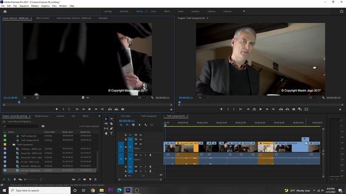Click Find magnifier icon in Project panel footer
346x194 pixels.
pyautogui.click(x=79, y=179)
